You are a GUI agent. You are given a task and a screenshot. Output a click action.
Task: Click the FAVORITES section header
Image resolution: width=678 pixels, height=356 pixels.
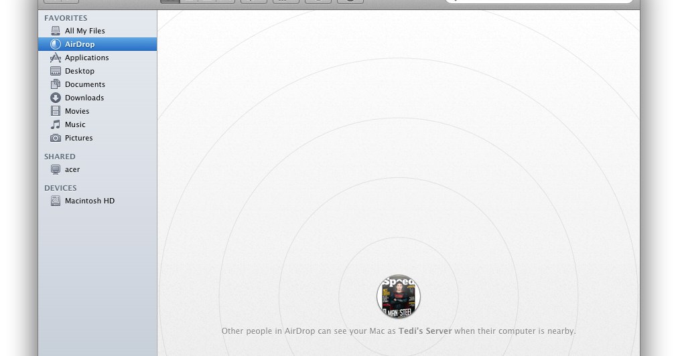pyautogui.click(x=66, y=18)
